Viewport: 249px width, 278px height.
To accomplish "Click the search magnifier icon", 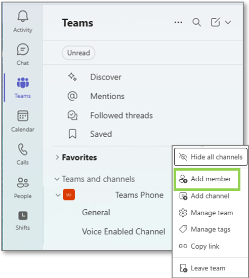I will pos(197,22).
